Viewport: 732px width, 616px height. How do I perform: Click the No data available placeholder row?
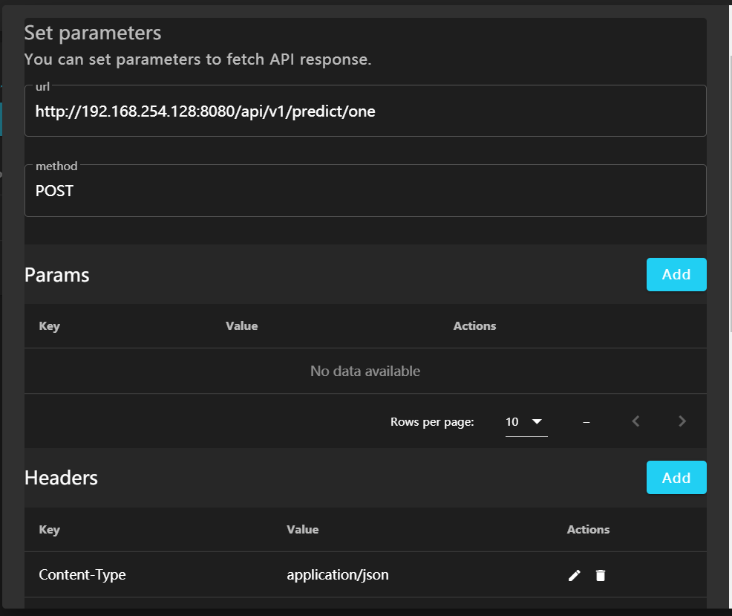coord(365,371)
